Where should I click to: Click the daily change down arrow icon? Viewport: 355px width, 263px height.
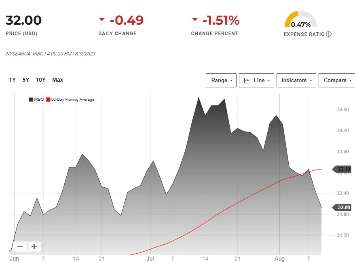coord(102,19)
